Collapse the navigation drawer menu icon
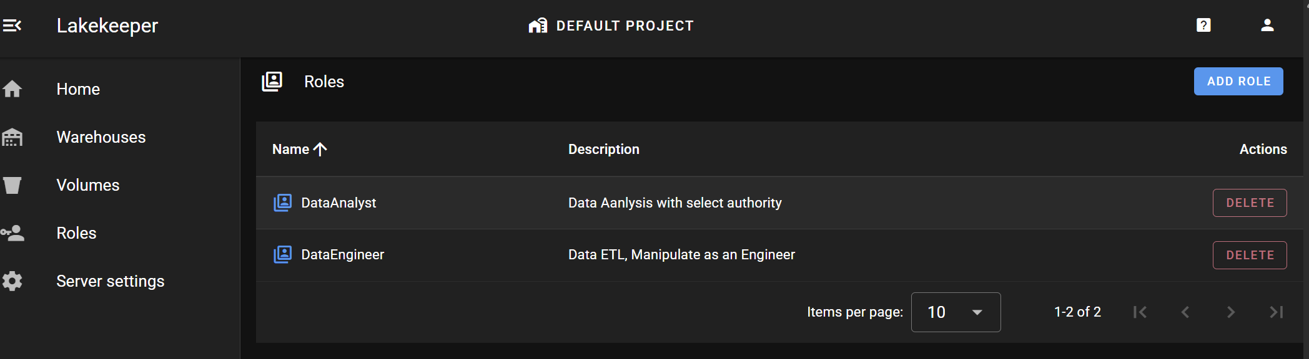The width and height of the screenshot is (1309, 359). pyautogui.click(x=12, y=26)
